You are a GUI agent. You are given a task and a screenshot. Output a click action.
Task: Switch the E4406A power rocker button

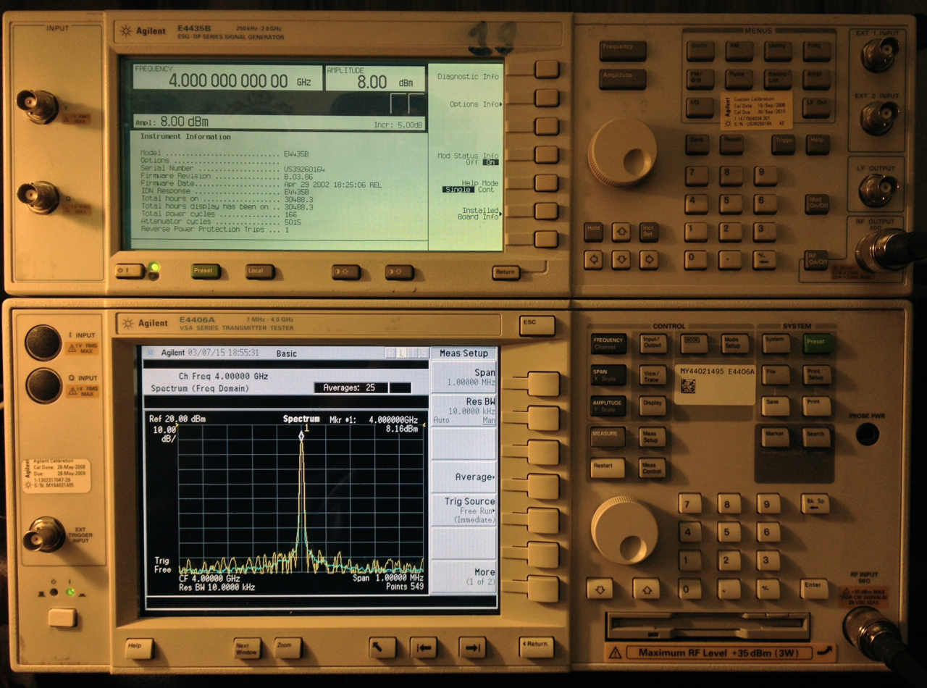tap(62, 617)
